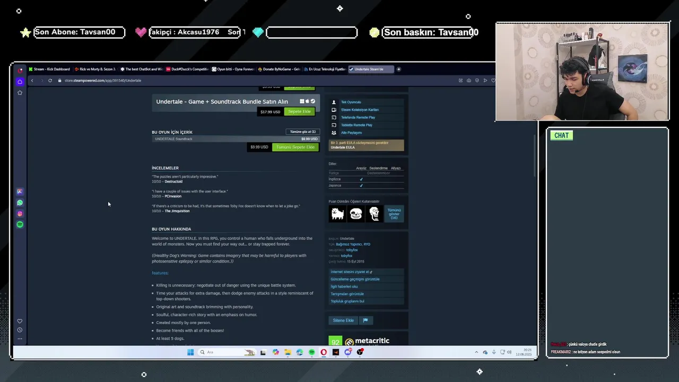This screenshot has height=382, width=679.
Task: Switch to En Ucuz Teknoloji Fiyatları tab
Action: pyautogui.click(x=325, y=69)
